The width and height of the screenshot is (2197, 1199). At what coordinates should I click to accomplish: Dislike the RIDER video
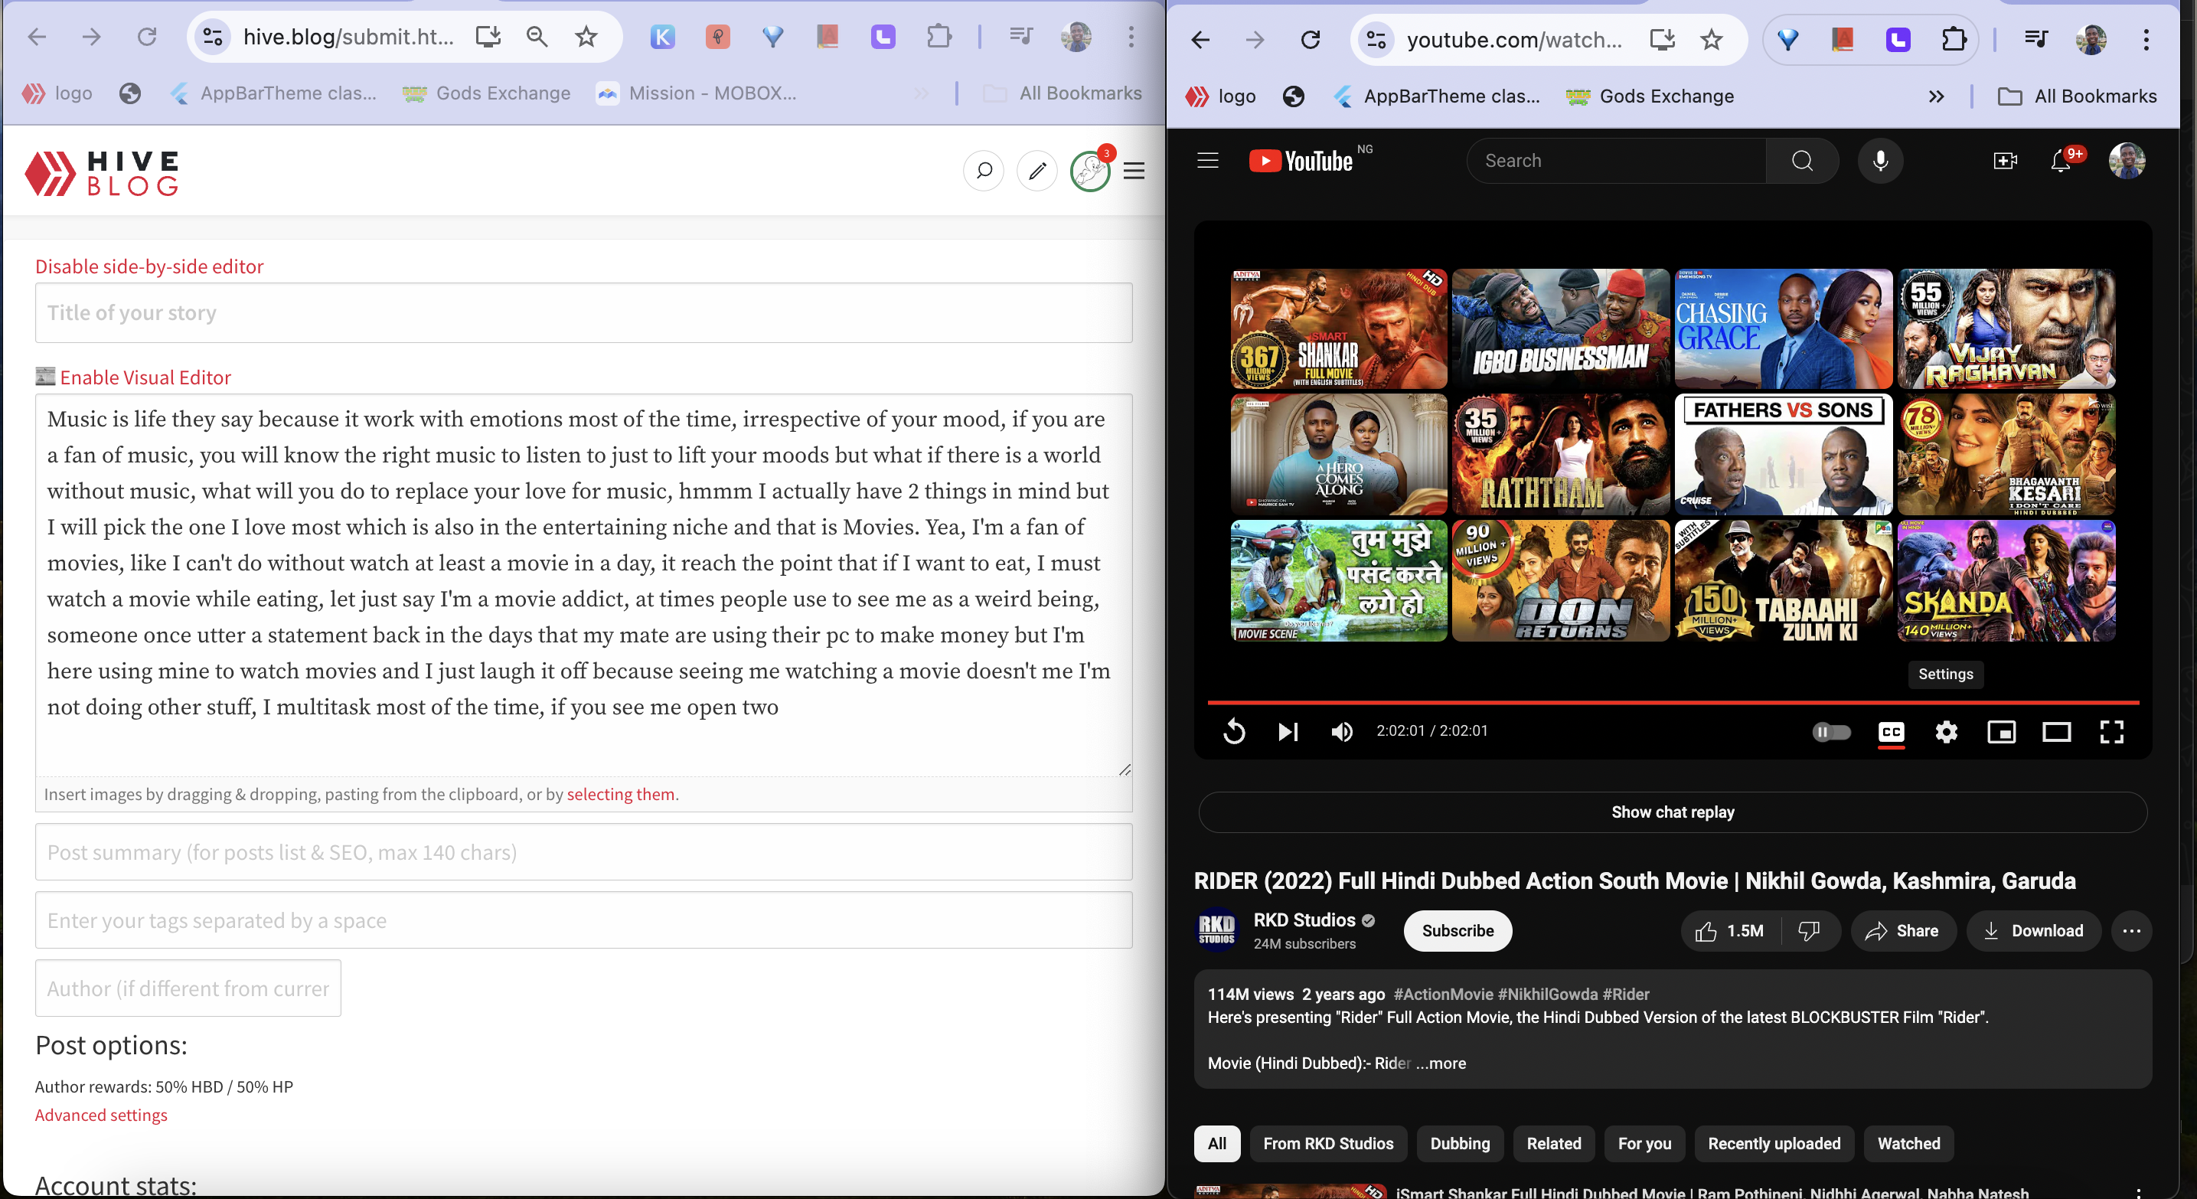tap(1809, 931)
